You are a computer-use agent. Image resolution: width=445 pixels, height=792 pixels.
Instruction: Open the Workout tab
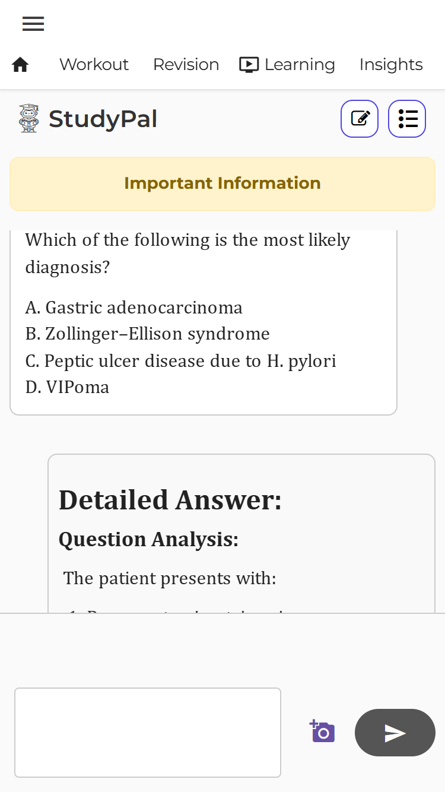click(x=94, y=65)
